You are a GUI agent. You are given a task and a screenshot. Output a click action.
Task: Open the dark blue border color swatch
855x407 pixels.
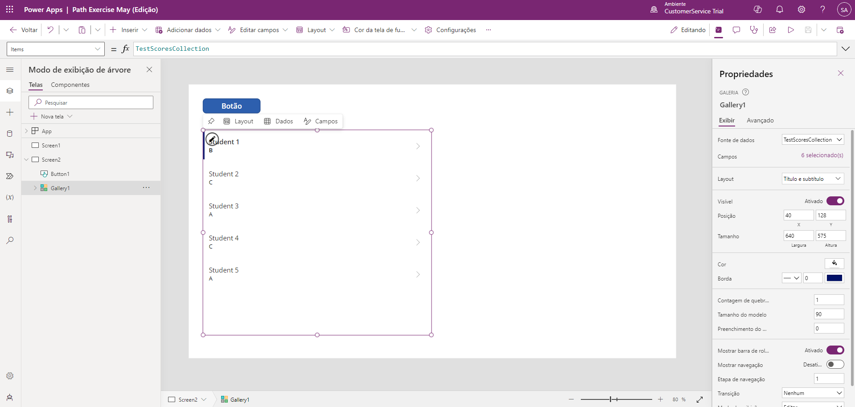834,278
